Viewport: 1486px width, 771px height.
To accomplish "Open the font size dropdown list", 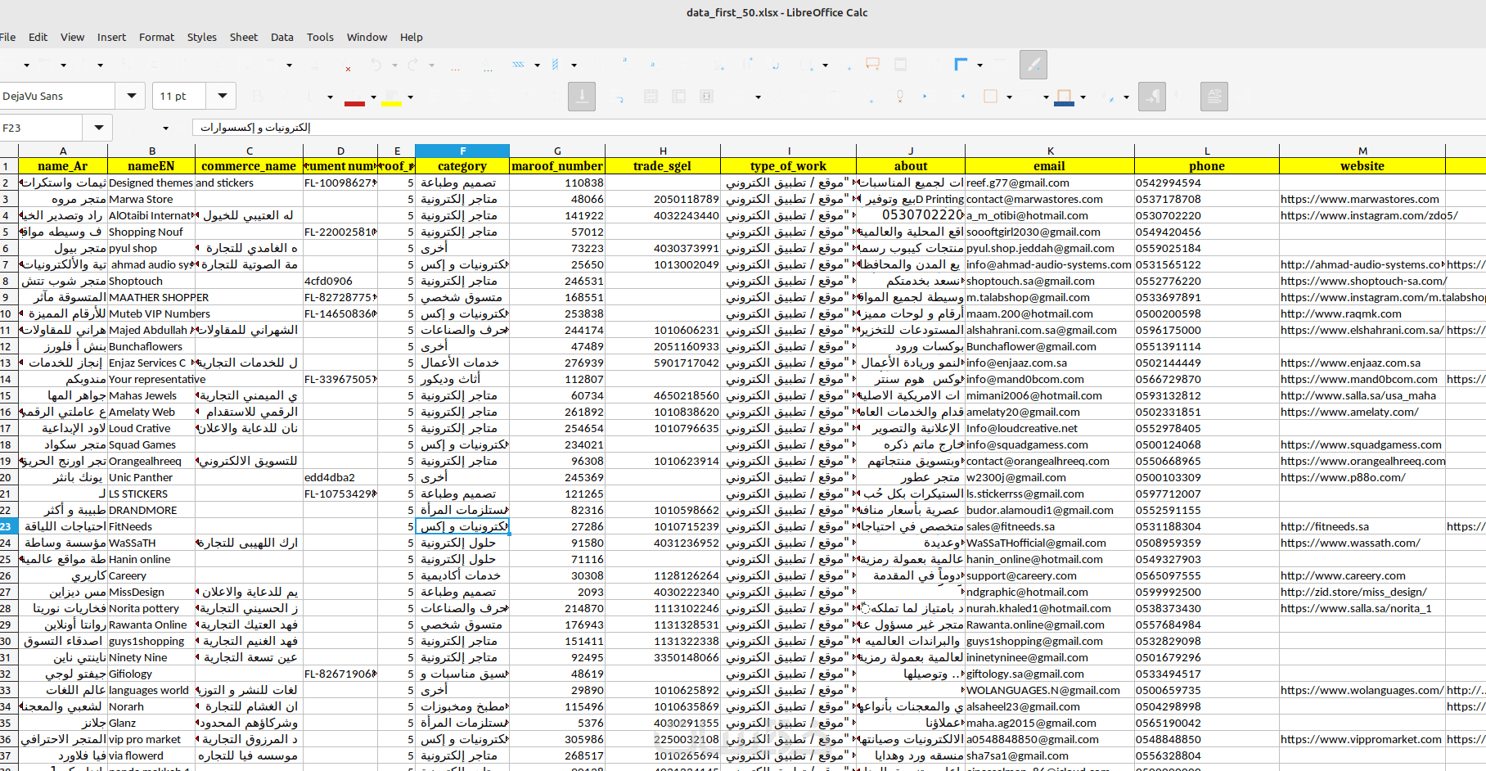I will pos(221,96).
